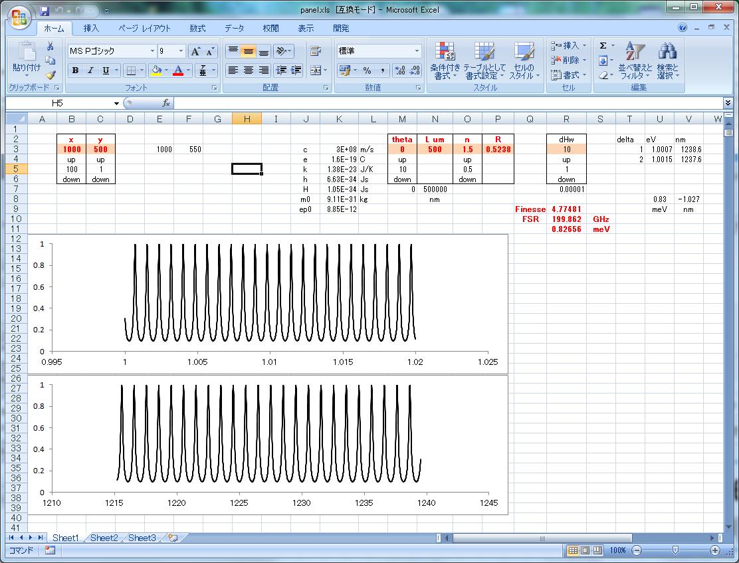Click the Sort and Filter (並べ替えとフィルタ) icon

(635, 52)
